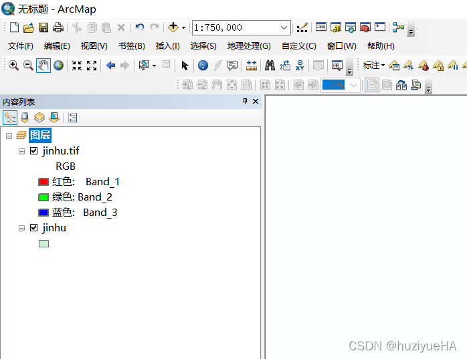Open the map scale dropdown
Viewport: 467px width, 359px height.
tap(284, 27)
